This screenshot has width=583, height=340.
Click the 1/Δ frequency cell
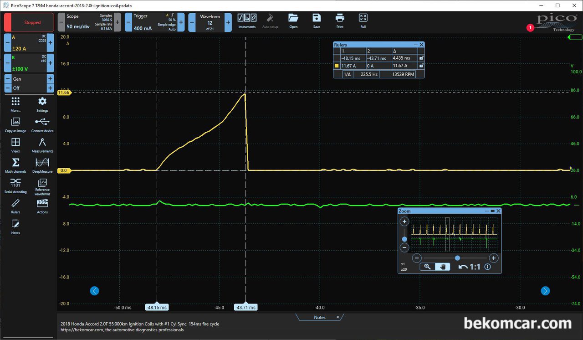click(x=347, y=74)
